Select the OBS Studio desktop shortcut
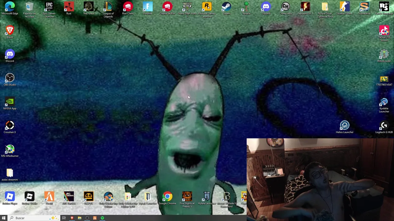The height and width of the screenshot is (221, 394). click(10, 79)
